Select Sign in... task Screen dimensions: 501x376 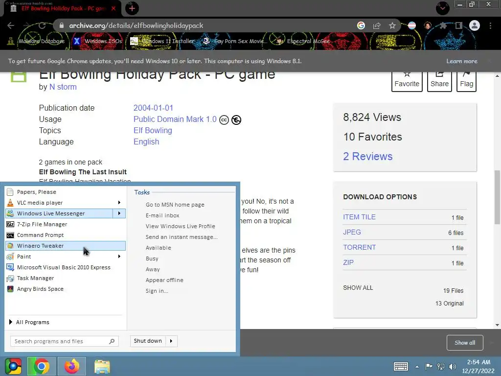157,291
